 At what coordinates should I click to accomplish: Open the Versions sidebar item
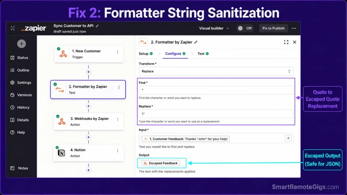(x=21, y=95)
